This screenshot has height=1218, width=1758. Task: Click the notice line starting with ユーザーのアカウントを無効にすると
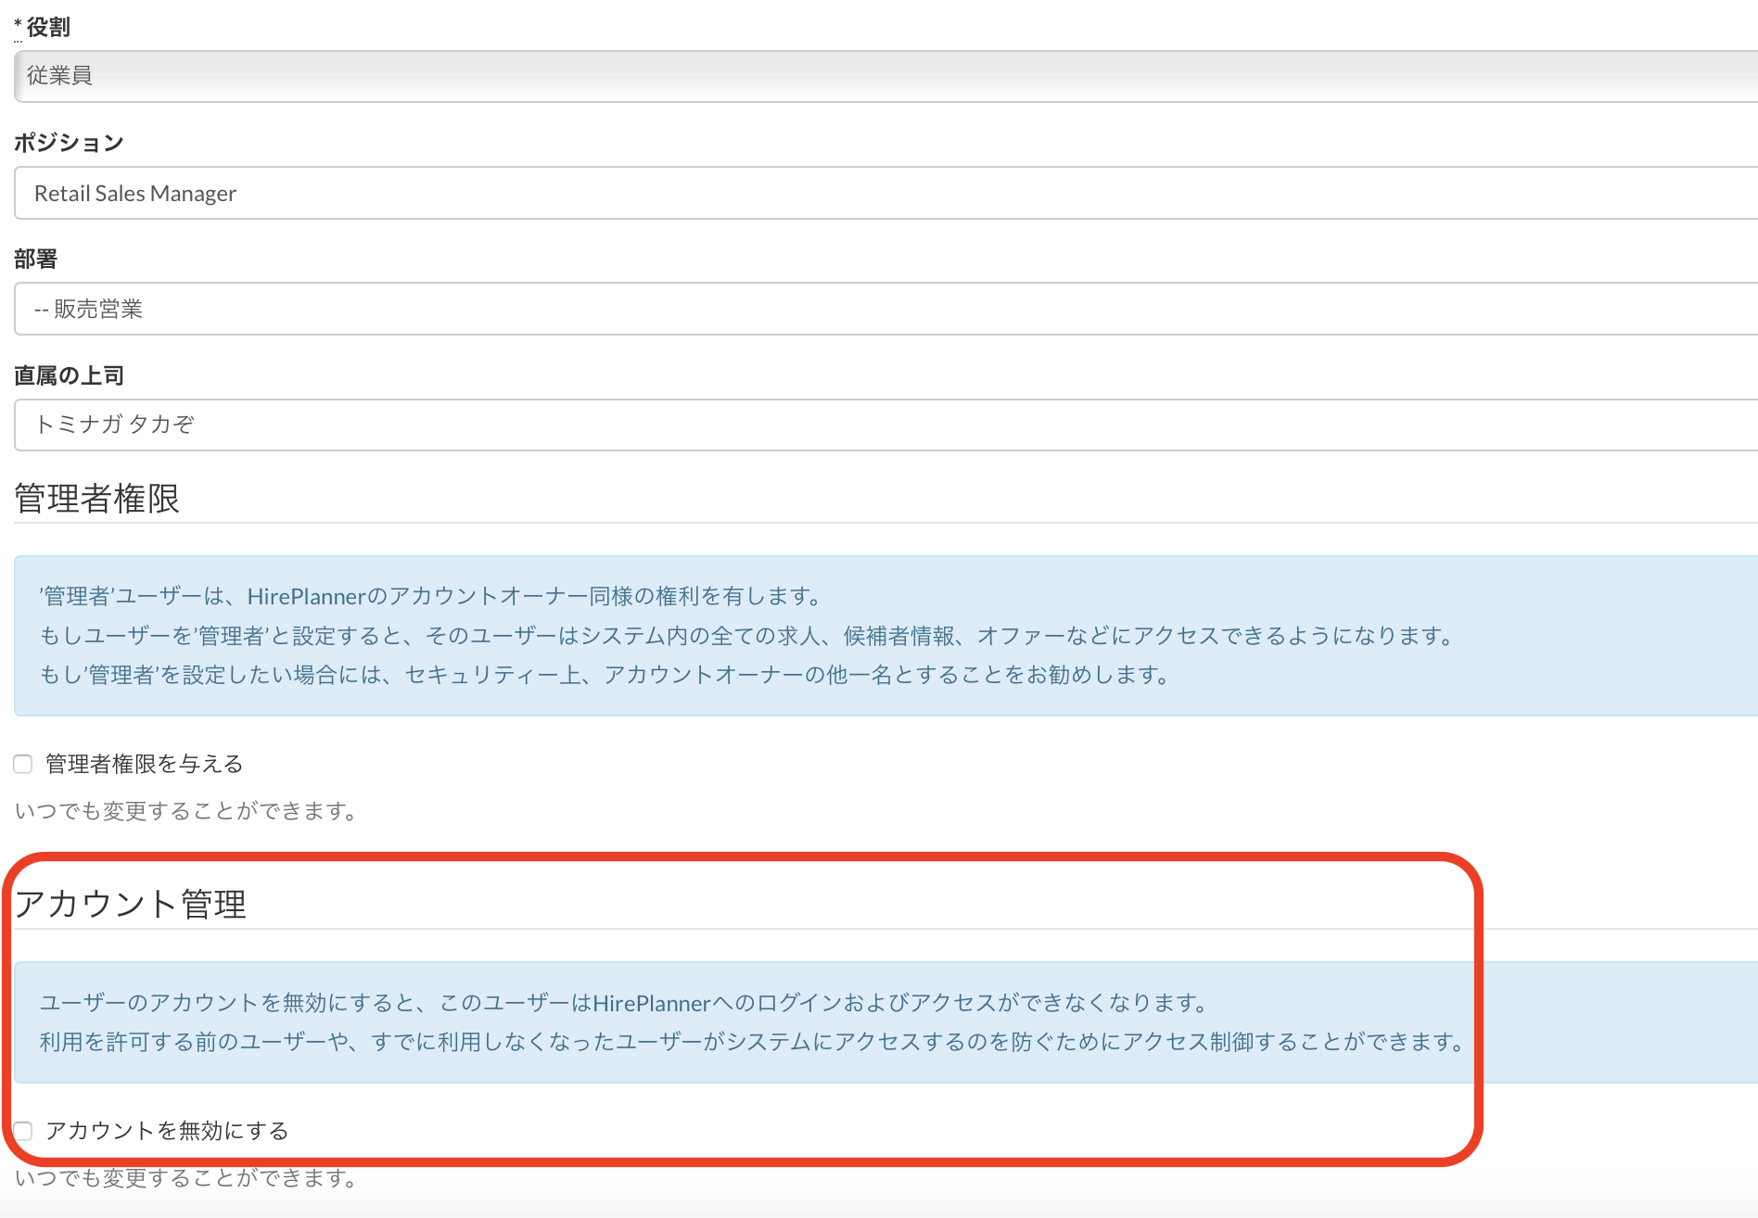[x=625, y=1003]
